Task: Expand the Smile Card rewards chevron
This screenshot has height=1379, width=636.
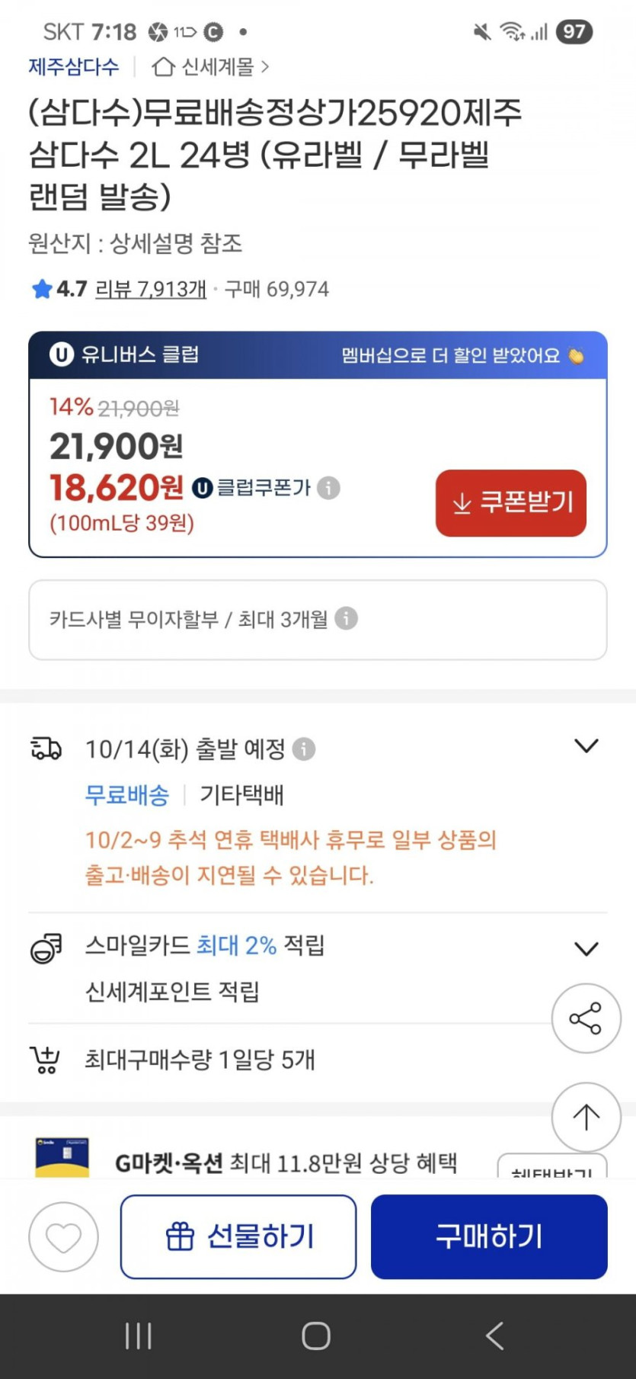Action: point(586,949)
